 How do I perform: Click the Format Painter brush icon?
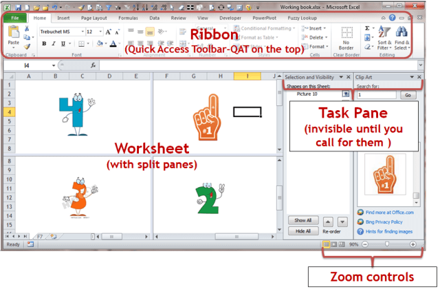(27, 47)
